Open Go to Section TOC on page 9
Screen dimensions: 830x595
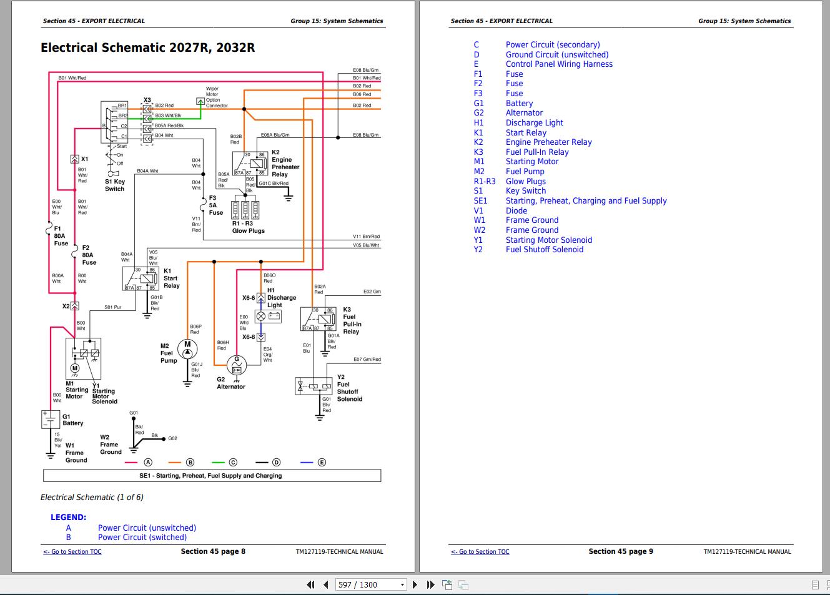(480, 552)
